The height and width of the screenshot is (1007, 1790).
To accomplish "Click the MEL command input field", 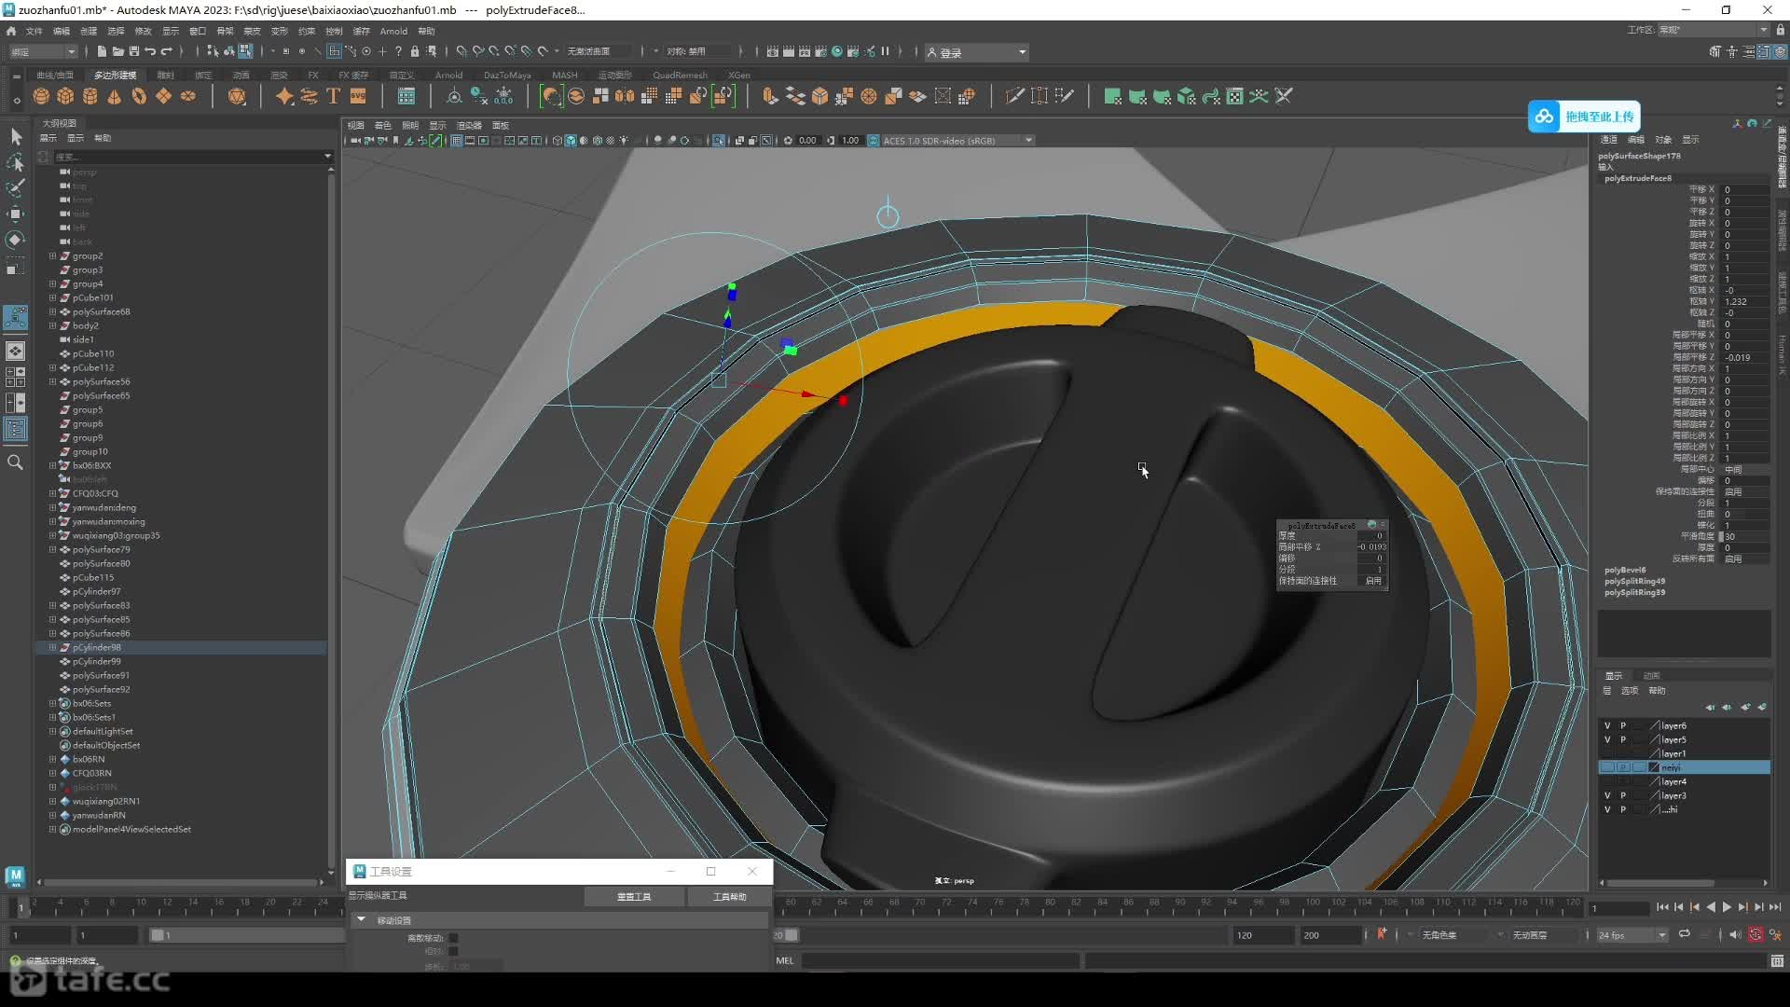I will tap(940, 960).
